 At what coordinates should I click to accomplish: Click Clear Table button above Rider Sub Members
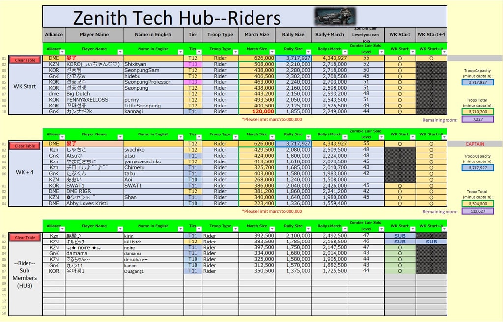(25, 238)
